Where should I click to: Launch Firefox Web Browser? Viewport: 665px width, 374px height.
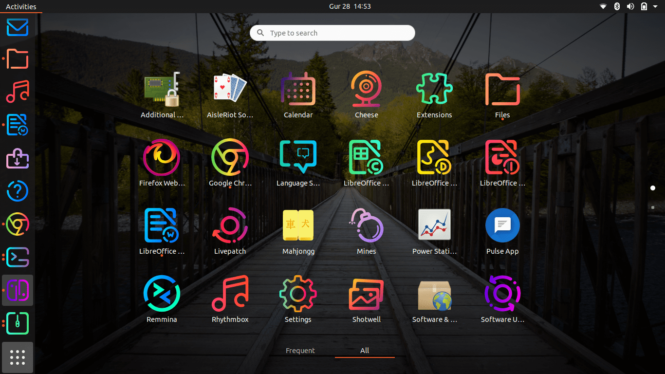point(162,164)
